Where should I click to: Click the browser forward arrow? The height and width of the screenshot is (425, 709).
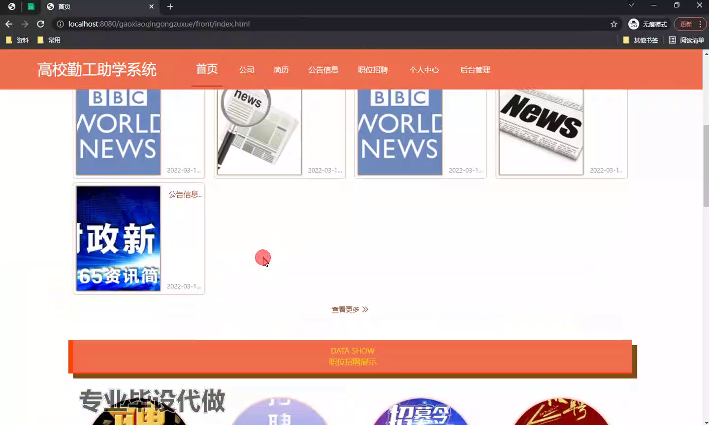(25, 24)
